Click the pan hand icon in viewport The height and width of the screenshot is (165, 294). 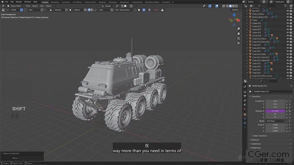[238, 33]
